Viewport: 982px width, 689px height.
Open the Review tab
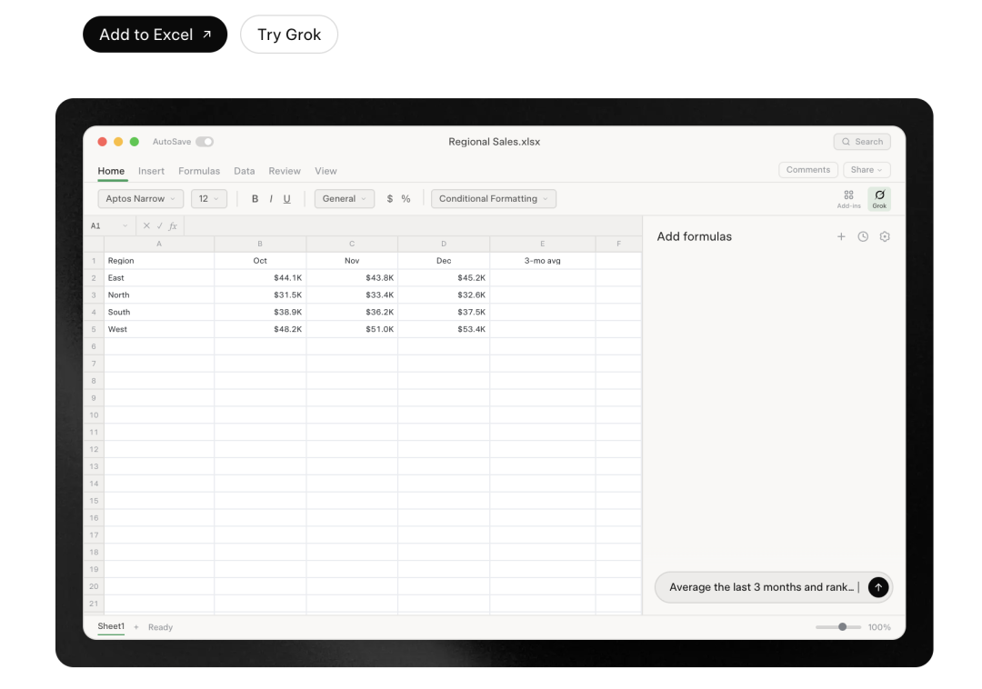[285, 171]
